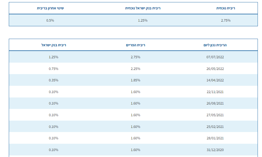This screenshot has height=157, width=262.
Task: Select the 0.5% last change value
Action: [x=50, y=20]
